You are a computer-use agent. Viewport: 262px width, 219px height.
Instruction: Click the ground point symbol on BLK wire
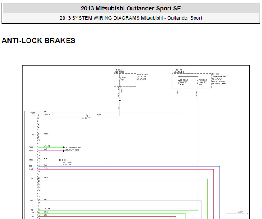coord(60,160)
